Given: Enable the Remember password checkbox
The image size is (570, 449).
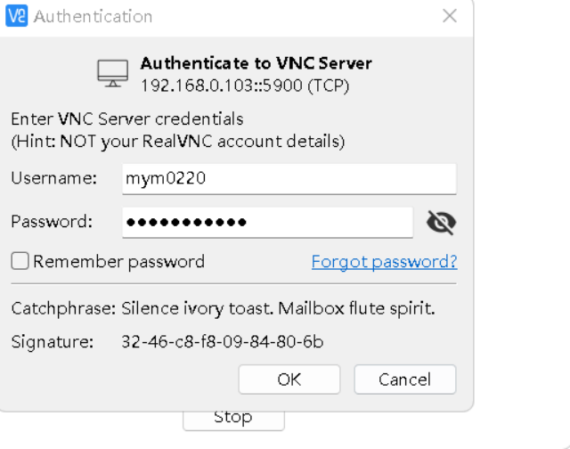Looking at the screenshot, I should tap(20, 261).
